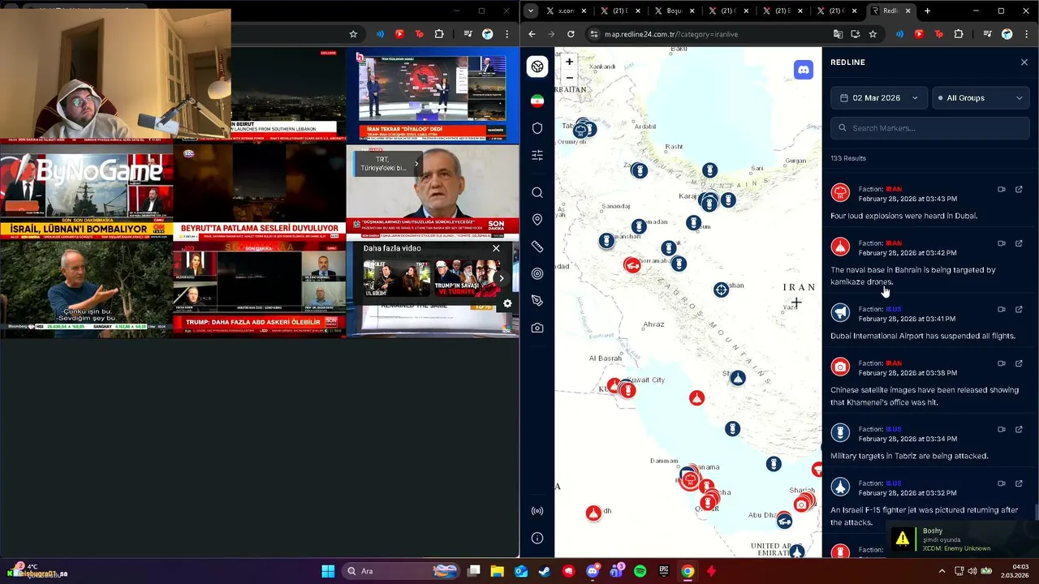Select the pen draw tool

point(537,300)
